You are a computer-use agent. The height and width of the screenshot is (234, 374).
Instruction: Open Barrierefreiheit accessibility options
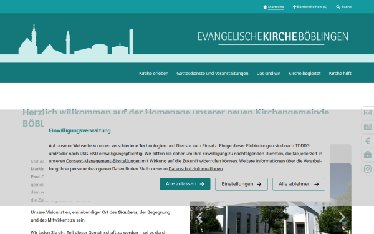pyautogui.click(x=310, y=7)
